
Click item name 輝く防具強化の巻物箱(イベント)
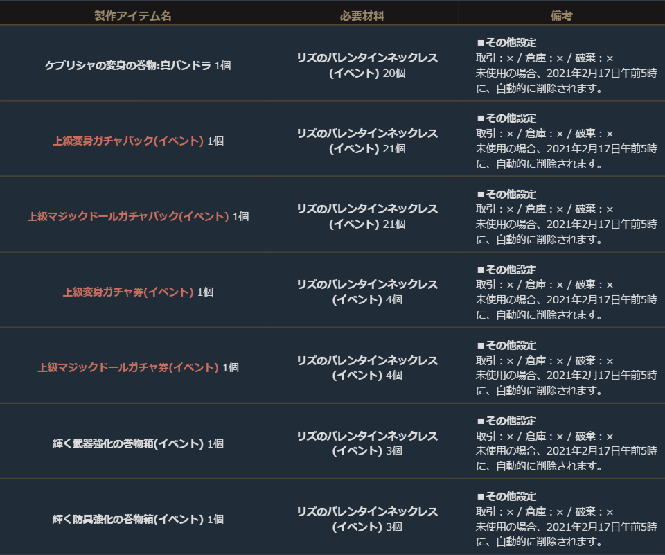tap(128, 519)
